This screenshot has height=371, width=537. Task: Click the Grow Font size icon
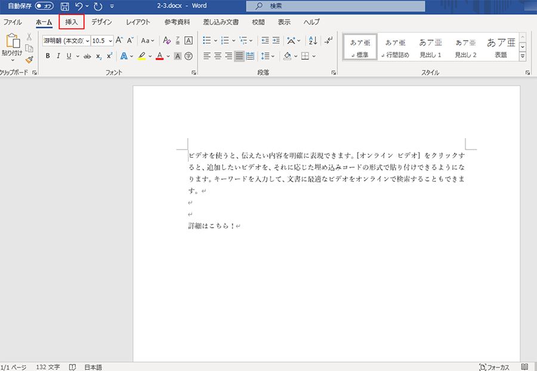(119, 40)
